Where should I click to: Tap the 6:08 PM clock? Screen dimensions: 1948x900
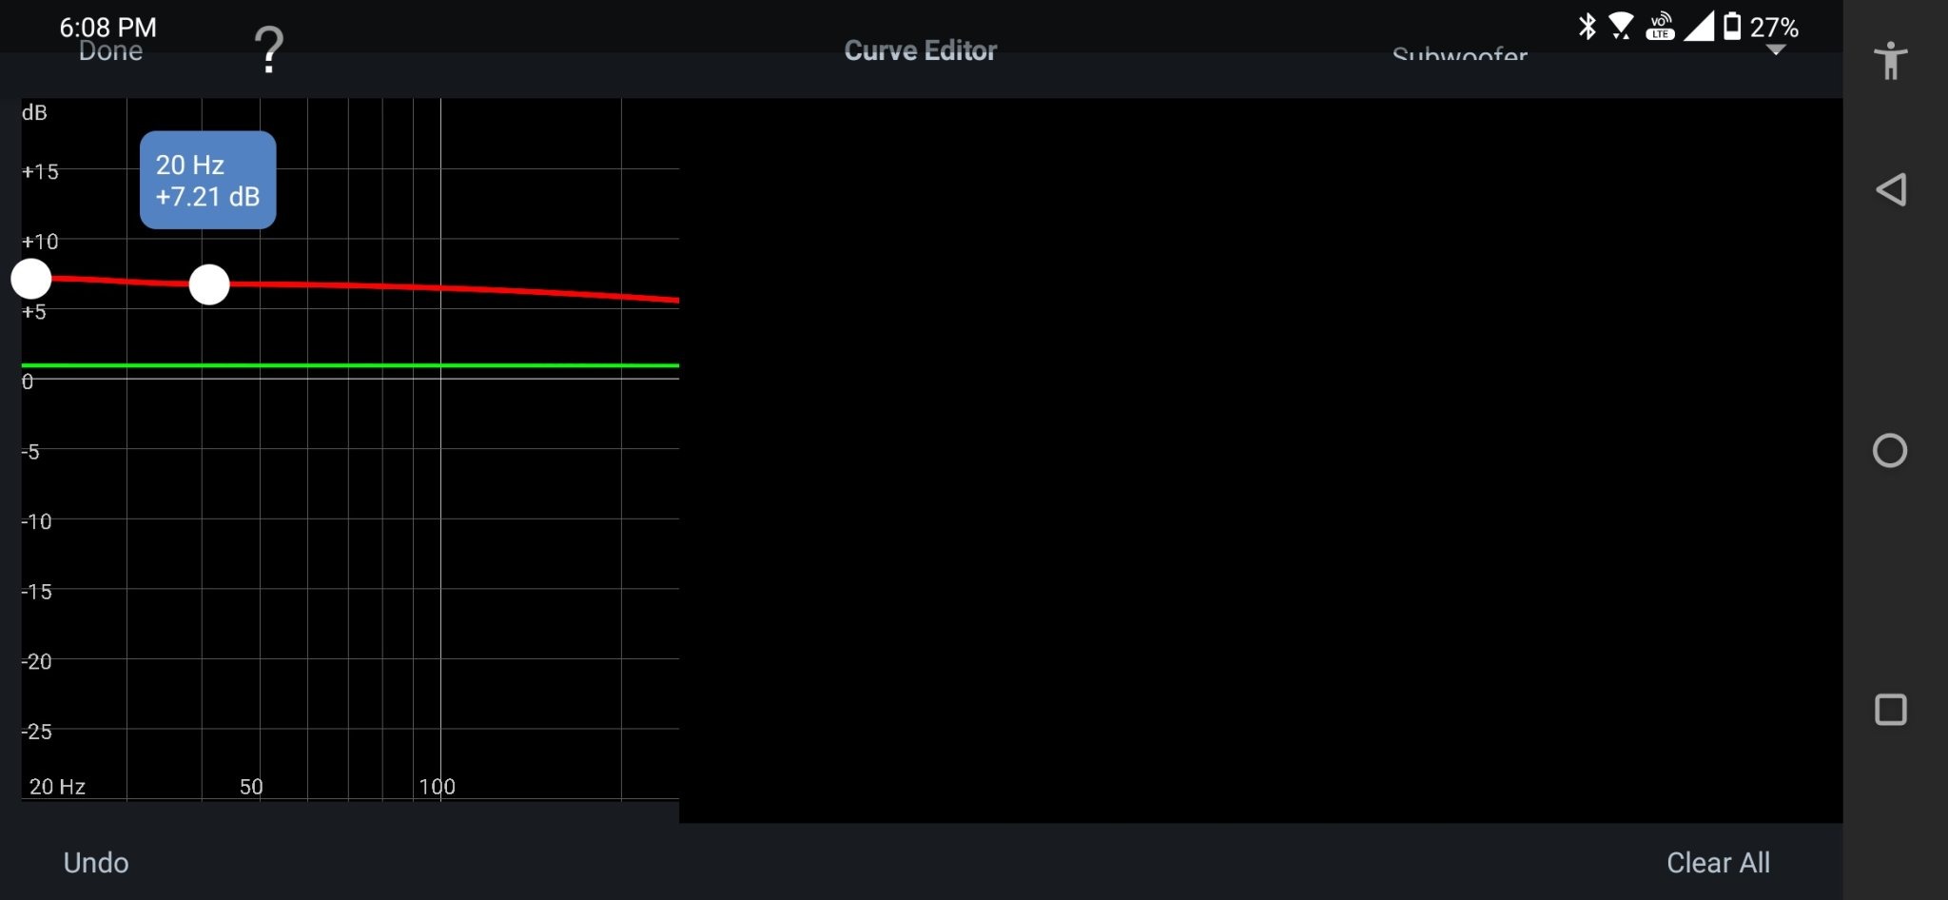tap(108, 28)
